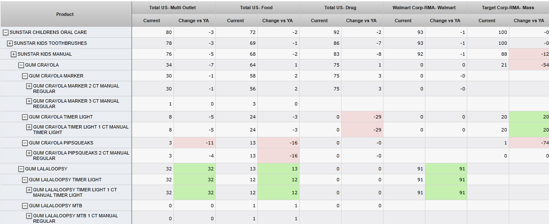Expand the SUNSTAR KIDS TOOTHBRUSHES row
The width and height of the screenshot is (549, 224).
[x=10, y=43]
